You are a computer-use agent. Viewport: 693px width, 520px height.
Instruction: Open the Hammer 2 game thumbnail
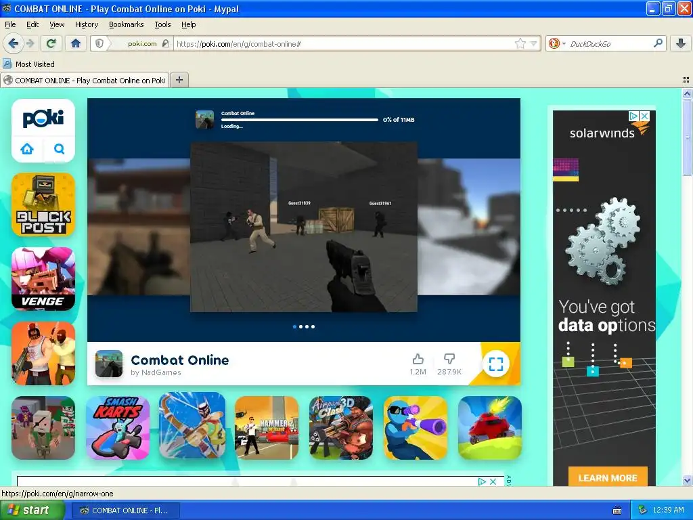(267, 428)
